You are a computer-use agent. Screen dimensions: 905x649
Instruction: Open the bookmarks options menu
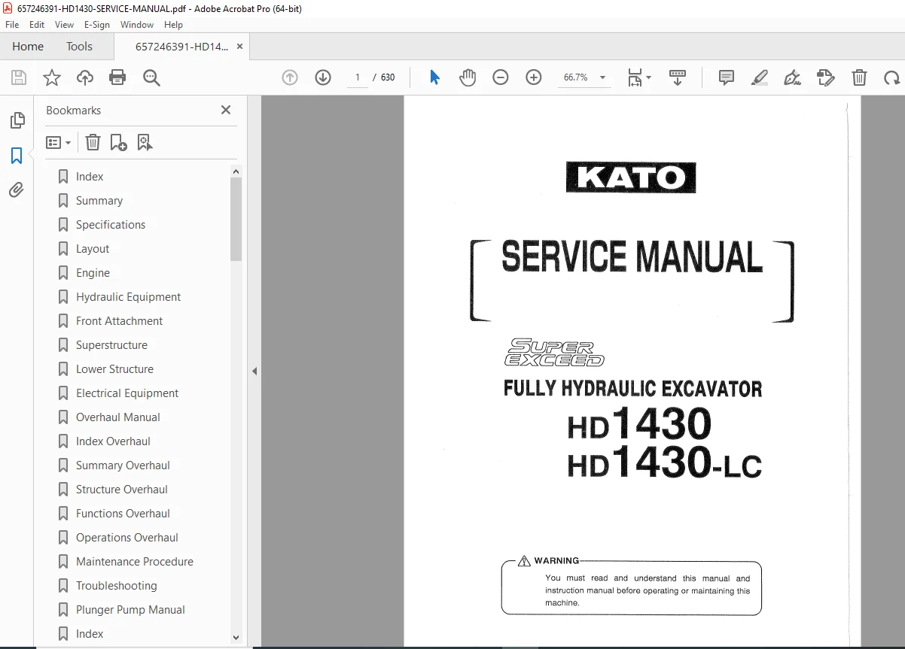[x=59, y=142]
